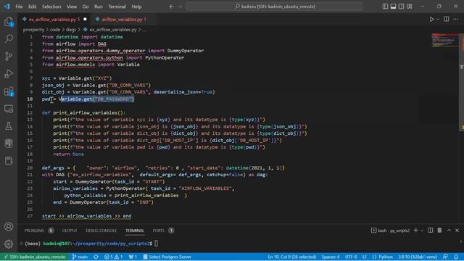Click 'prosperity' in the breadcrumb
Screen dimensions: 464x261
(x=33, y=30)
